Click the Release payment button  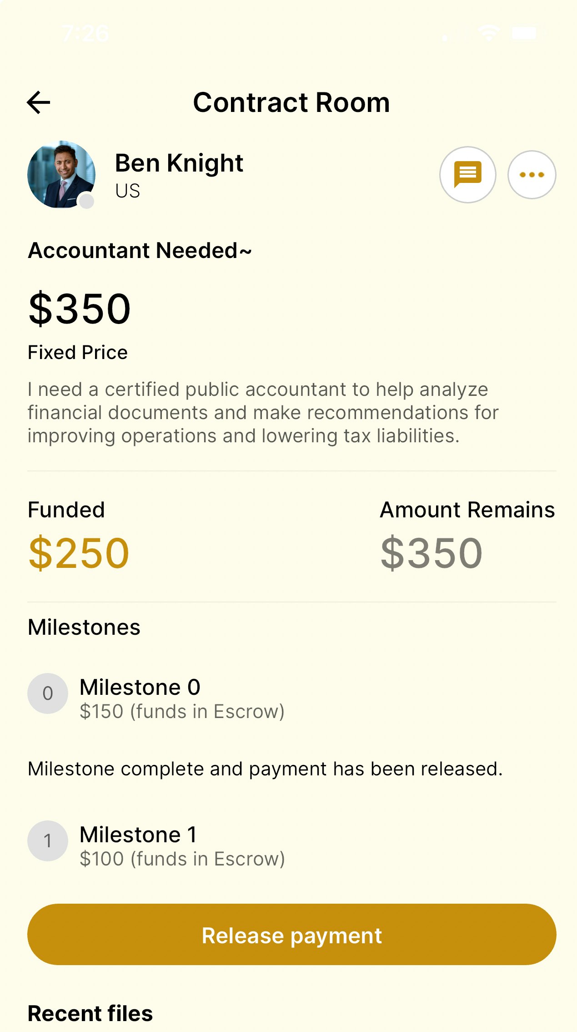point(292,935)
